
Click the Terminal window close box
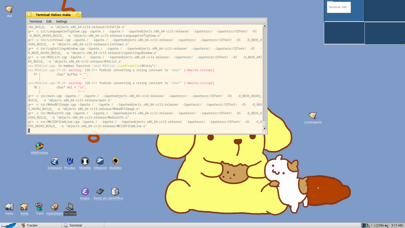click(30, 15)
